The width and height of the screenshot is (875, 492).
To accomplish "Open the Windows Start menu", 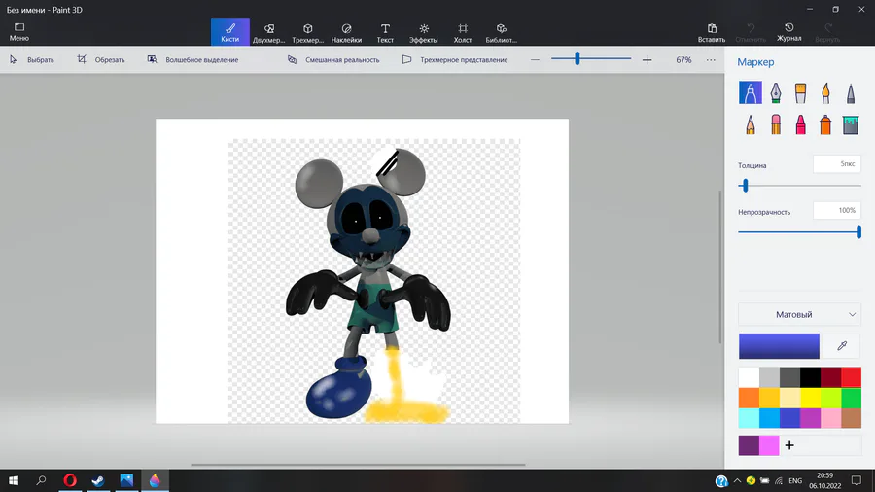I will point(14,480).
